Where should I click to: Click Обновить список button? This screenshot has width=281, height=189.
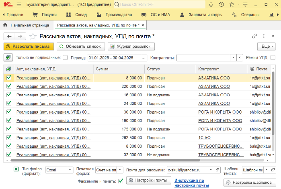[81, 47]
